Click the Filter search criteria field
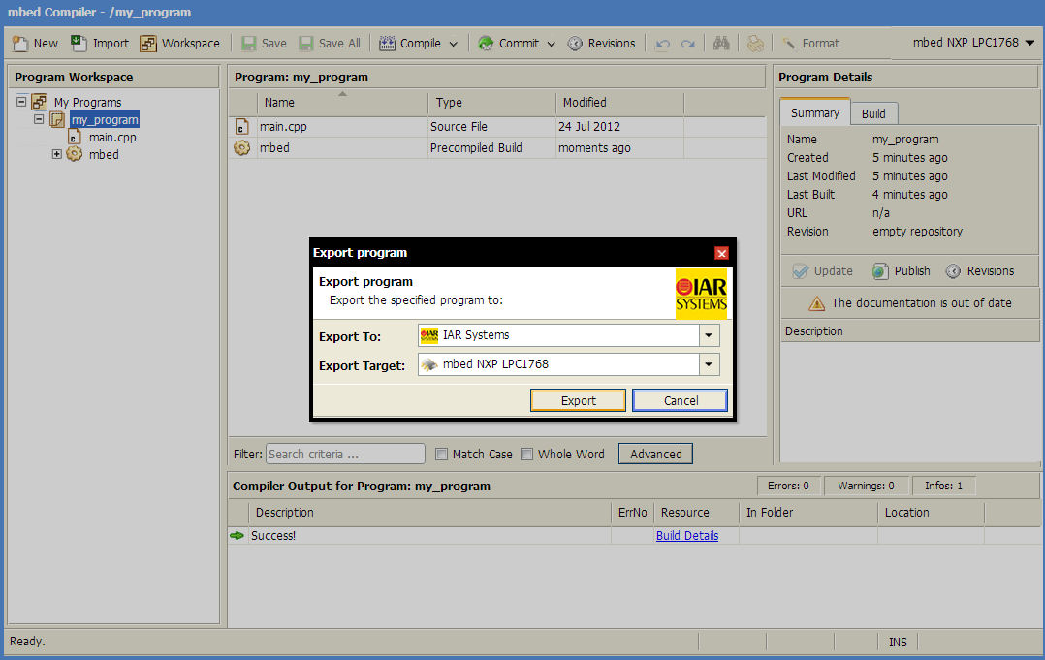Viewport: 1045px width, 660px height. tap(345, 454)
